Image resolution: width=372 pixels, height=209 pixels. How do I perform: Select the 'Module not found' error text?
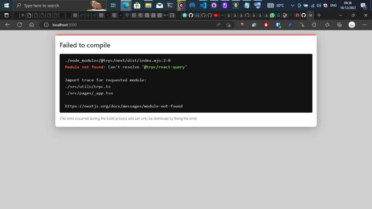(x=84, y=67)
